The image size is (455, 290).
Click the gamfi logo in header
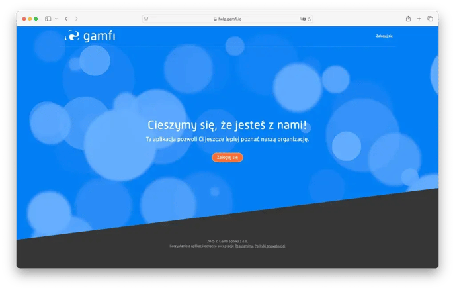click(x=90, y=36)
